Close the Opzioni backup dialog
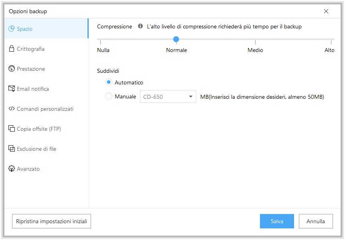This screenshot has height=240, width=345. click(326, 11)
